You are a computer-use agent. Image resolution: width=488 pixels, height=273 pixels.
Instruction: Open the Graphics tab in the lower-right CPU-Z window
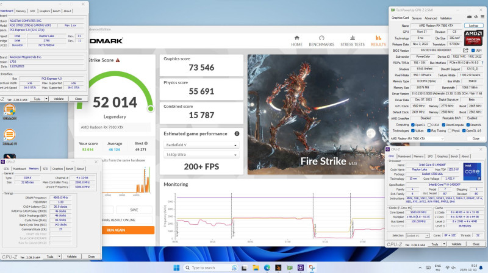coord(442,157)
